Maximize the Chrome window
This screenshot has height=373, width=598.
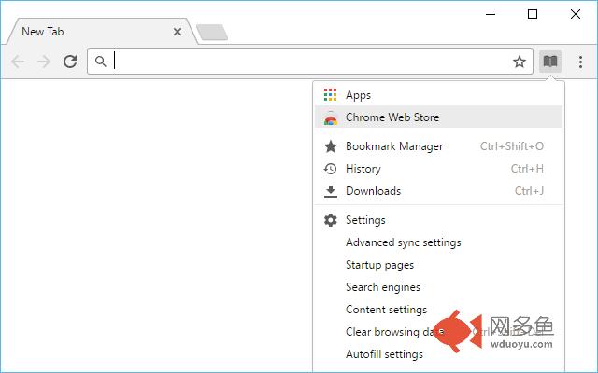pos(533,15)
